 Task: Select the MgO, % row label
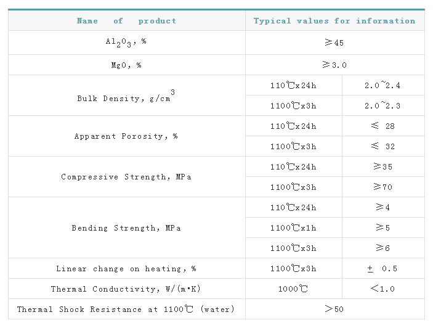126,65
